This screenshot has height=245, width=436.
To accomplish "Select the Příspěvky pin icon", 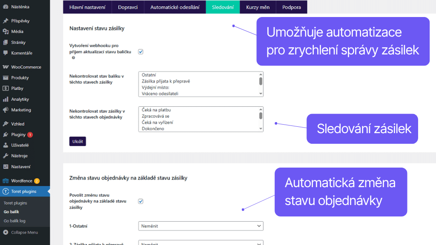I will [6, 21].
